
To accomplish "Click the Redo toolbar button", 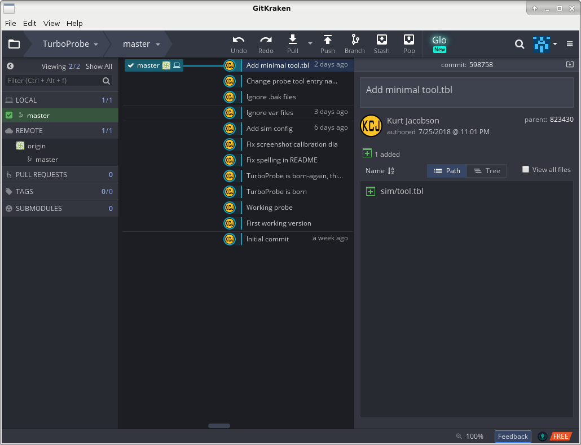I will tap(266, 44).
